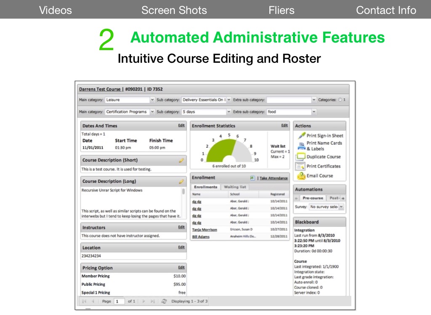Viewport: 431px width, 315px height.
Task: Click the Print Certificates icon
Action: click(301, 166)
